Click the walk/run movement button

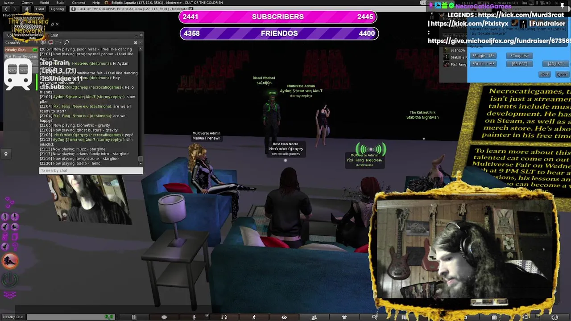pos(254,317)
